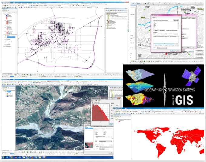
Task: Collapse Layers group in world map window contents
Action: tap(114, 118)
